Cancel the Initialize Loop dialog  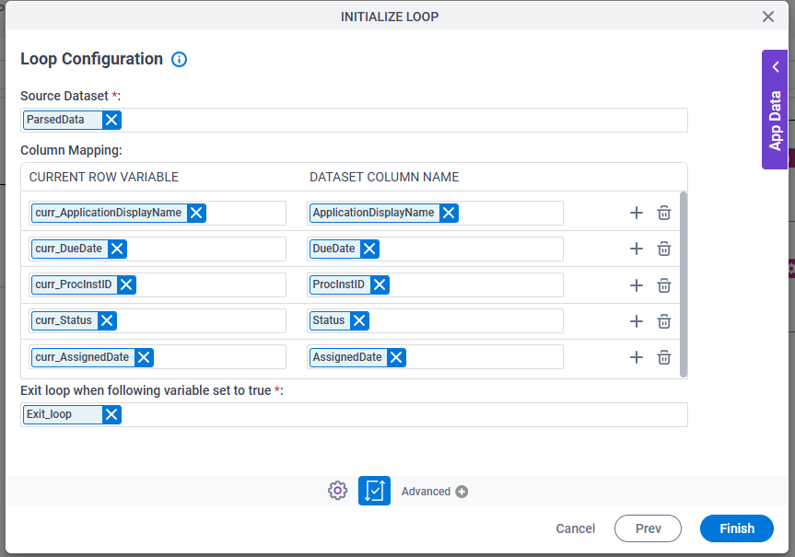(576, 528)
